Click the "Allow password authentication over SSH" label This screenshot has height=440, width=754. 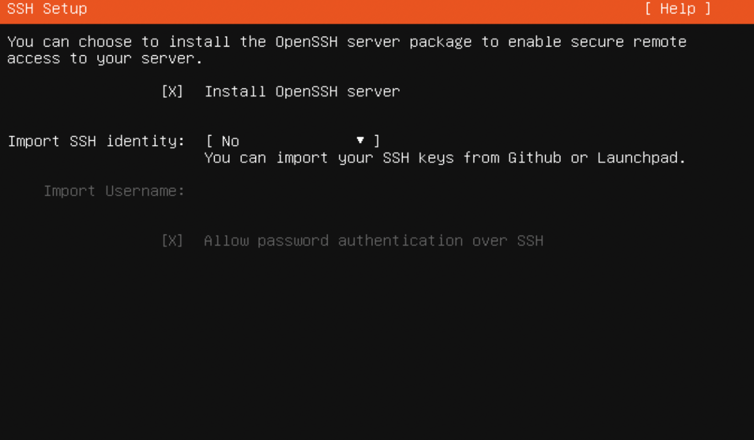pyautogui.click(x=374, y=240)
